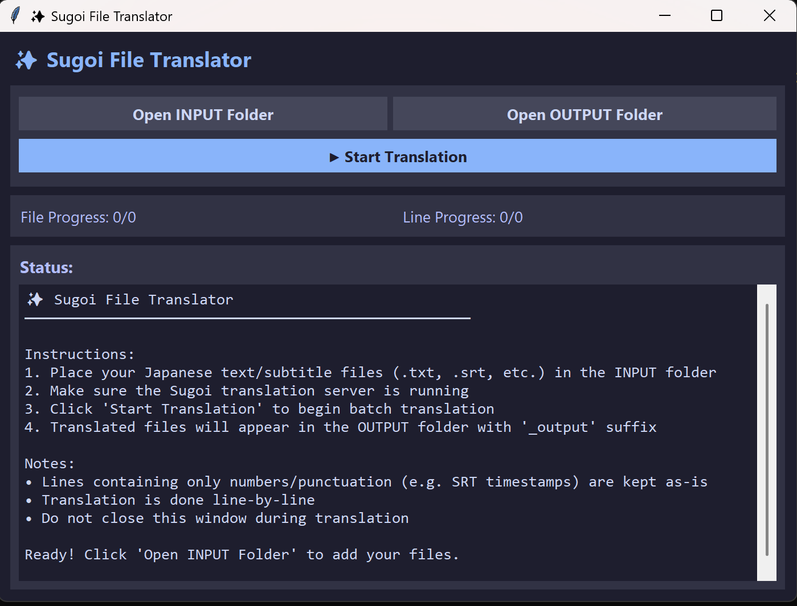
Task: Click the instruction line about Sugoi translation server
Action: [247, 391]
